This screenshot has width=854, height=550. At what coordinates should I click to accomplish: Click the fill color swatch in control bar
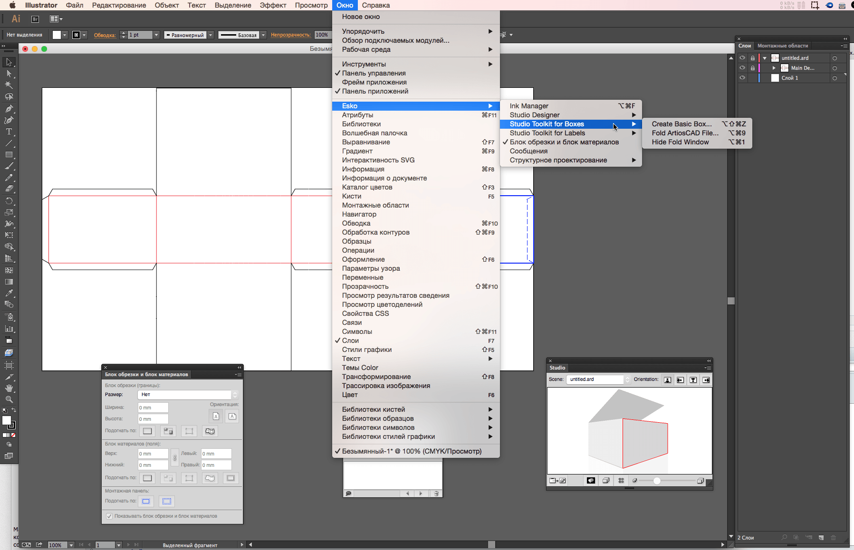pos(57,35)
